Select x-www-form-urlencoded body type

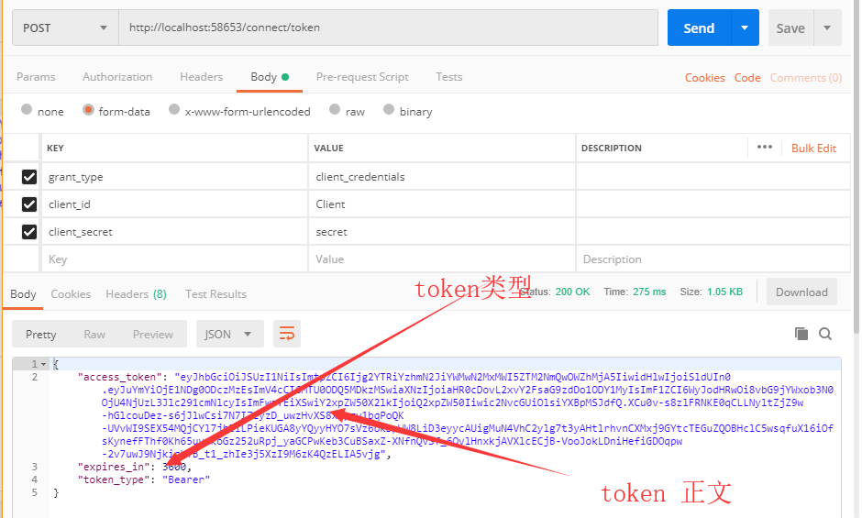click(x=174, y=109)
